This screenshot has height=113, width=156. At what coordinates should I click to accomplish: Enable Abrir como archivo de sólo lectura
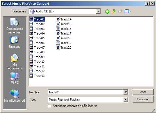coord(49,106)
